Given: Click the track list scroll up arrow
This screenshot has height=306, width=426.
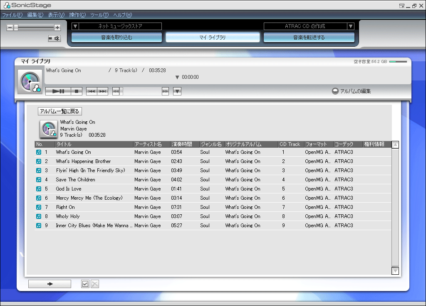Looking at the screenshot, I should [395, 145].
